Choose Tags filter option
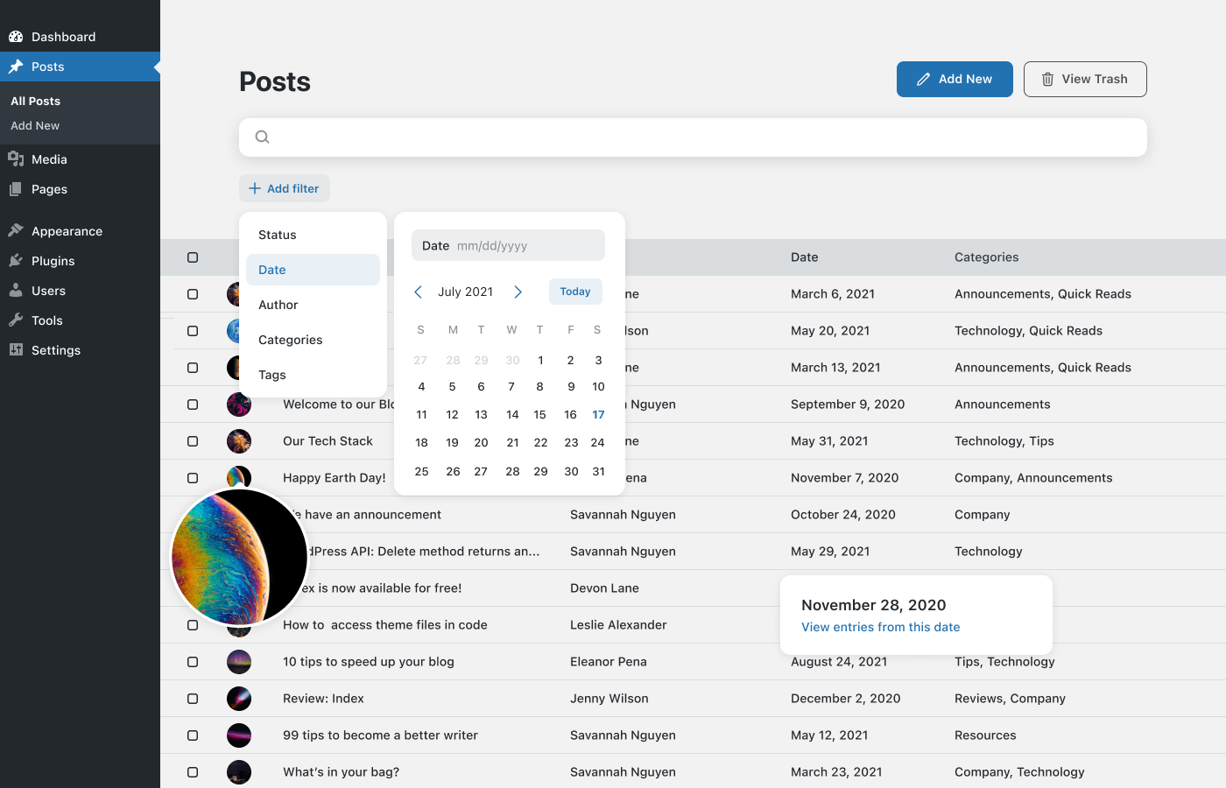The width and height of the screenshot is (1226, 788). [313, 375]
